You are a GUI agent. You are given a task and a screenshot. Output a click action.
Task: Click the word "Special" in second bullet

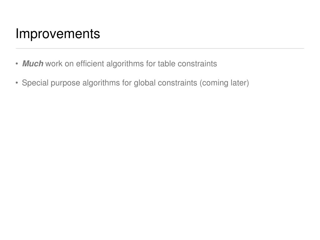[x=35, y=83]
